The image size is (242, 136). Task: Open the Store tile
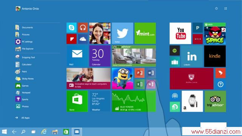point(77,101)
